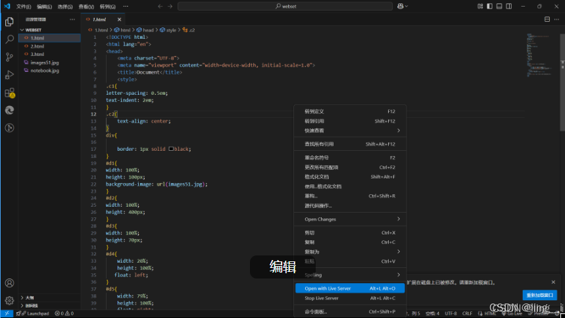565x318 pixels.
Task: Open the Manage gear icon
Action: click(9, 300)
